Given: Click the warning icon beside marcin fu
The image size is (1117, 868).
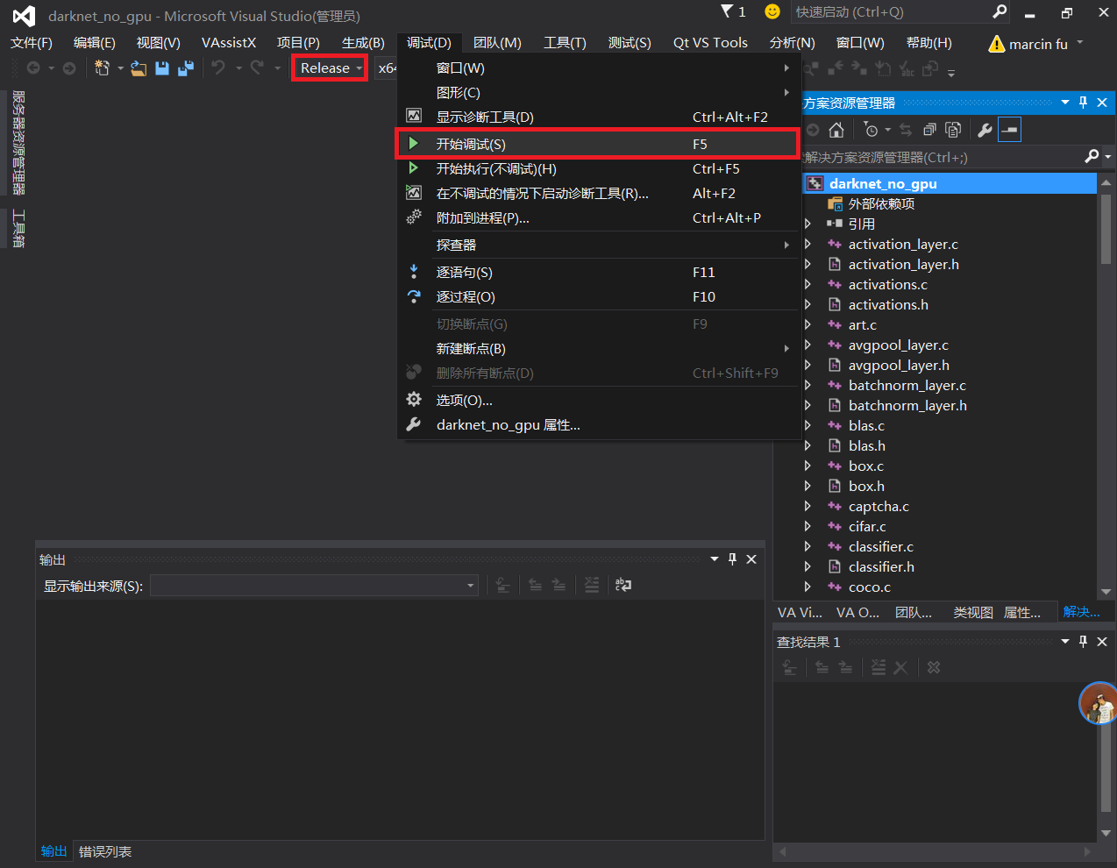Looking at the screenshot, I should (996, 44).
